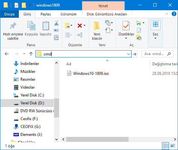
Task: Click the Rename icon in Düzenle group
Action: pyautogui.click(x=80, y=35)
